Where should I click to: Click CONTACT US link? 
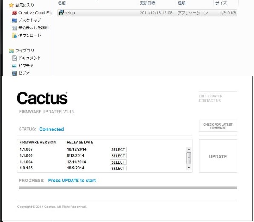(x=210, y=101)
